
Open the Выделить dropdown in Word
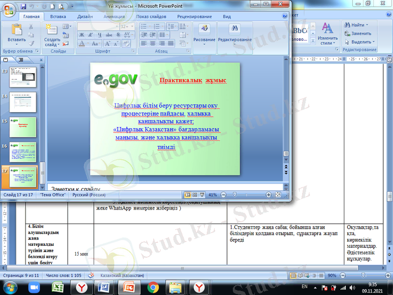pos(373,42)
